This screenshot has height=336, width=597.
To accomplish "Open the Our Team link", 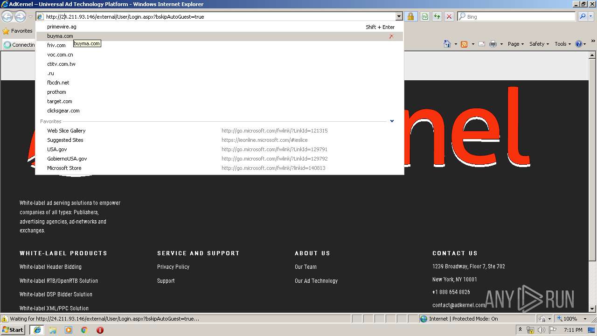I will pyautogui.click(x=305, y=267).
